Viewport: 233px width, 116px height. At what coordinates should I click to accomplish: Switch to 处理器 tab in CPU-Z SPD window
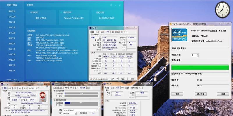pyautogui.click(x=92, y=32)
